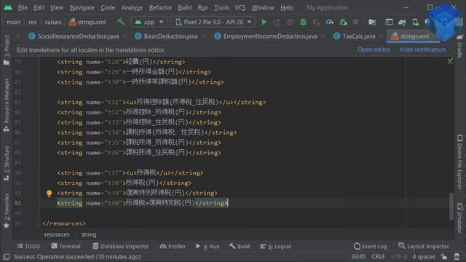Click the tool windows toggle icon bottom-left
Viewport: 466px width, 262px height.
7,256
